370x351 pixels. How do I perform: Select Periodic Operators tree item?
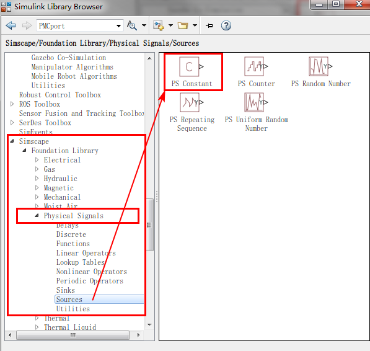click(90, 281)
